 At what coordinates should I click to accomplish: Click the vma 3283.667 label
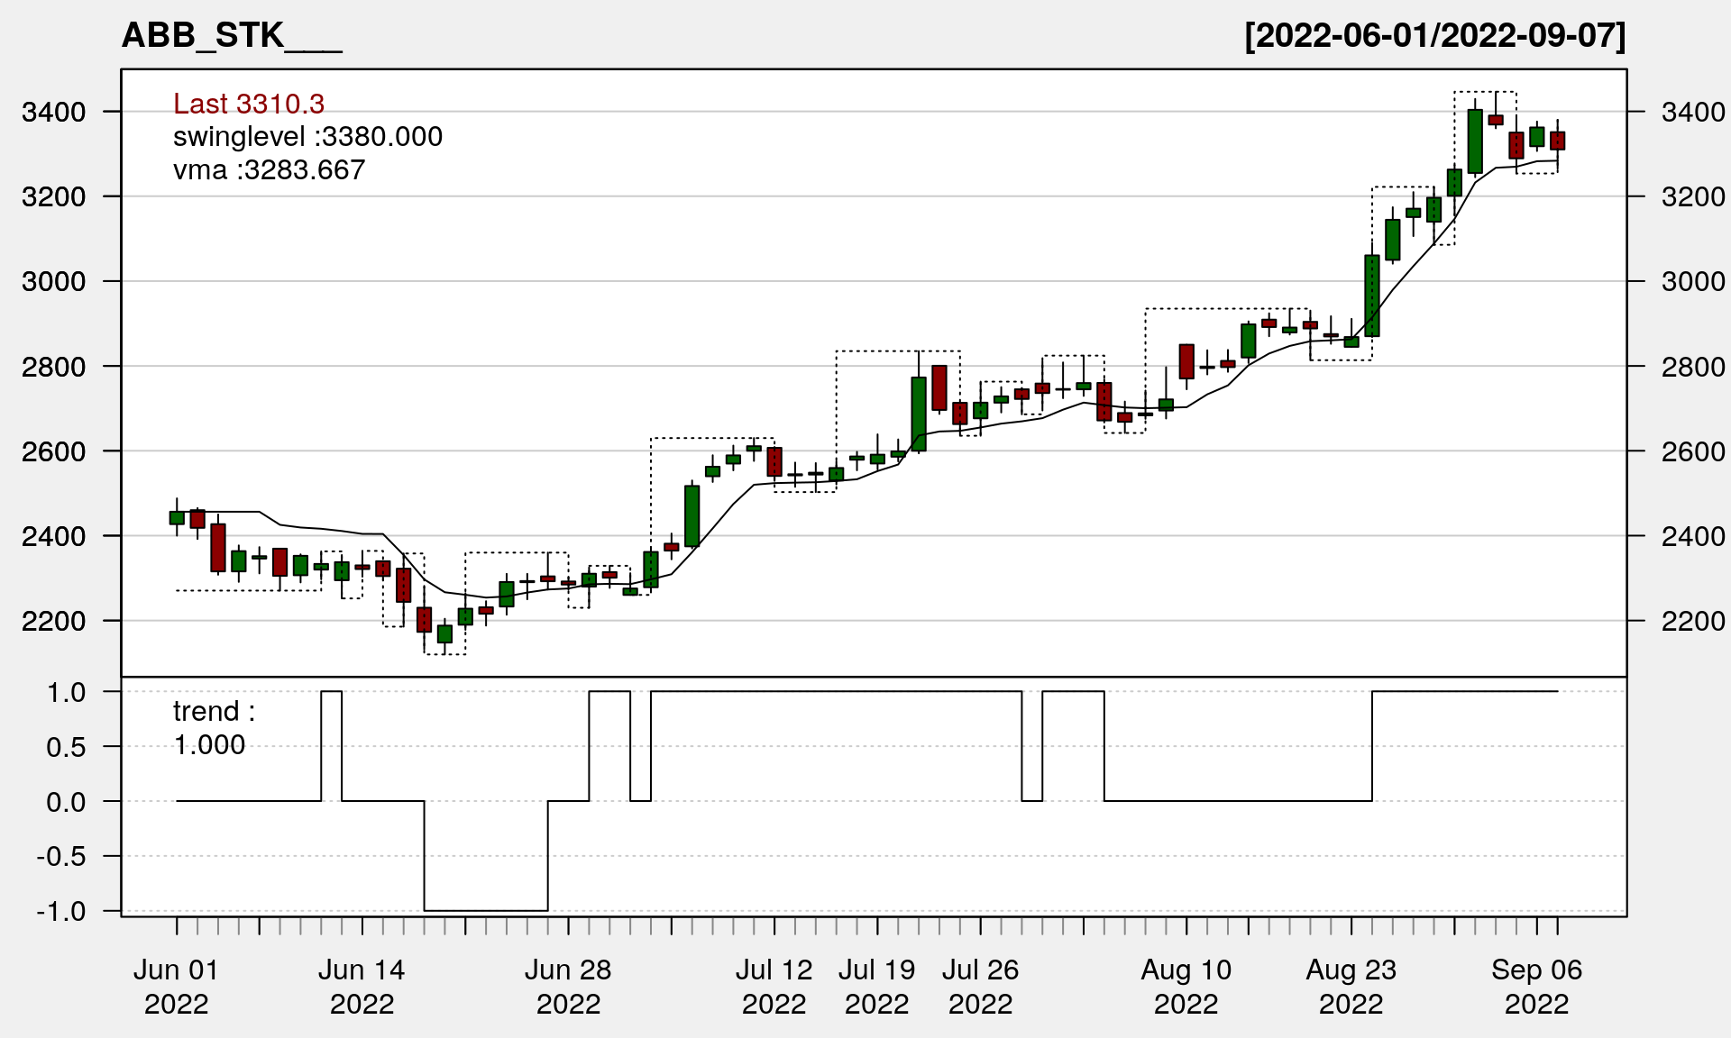[x=269, y=170]
